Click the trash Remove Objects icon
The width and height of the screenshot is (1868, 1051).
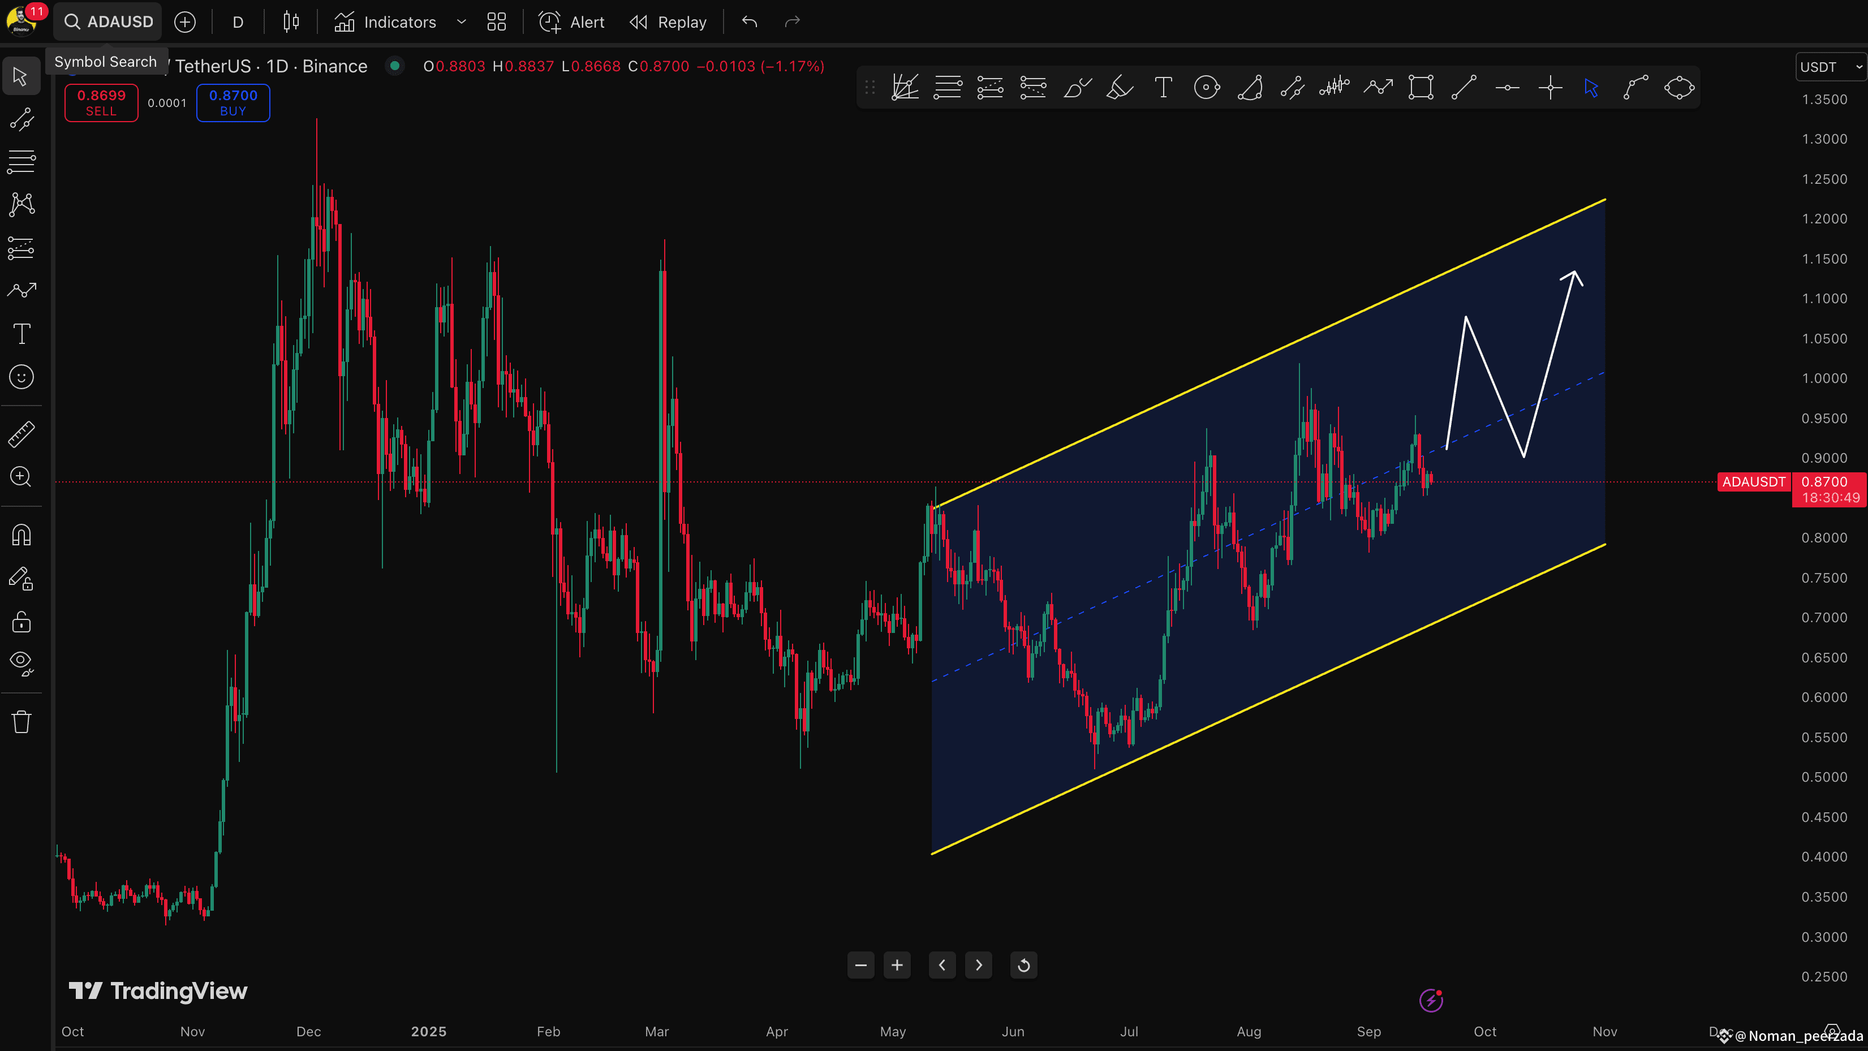pyautogui.click(x=21, y=722)
